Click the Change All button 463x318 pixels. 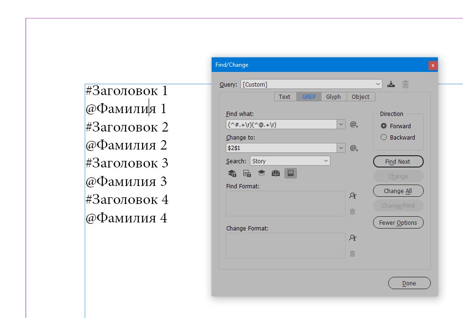pos(398,191)
